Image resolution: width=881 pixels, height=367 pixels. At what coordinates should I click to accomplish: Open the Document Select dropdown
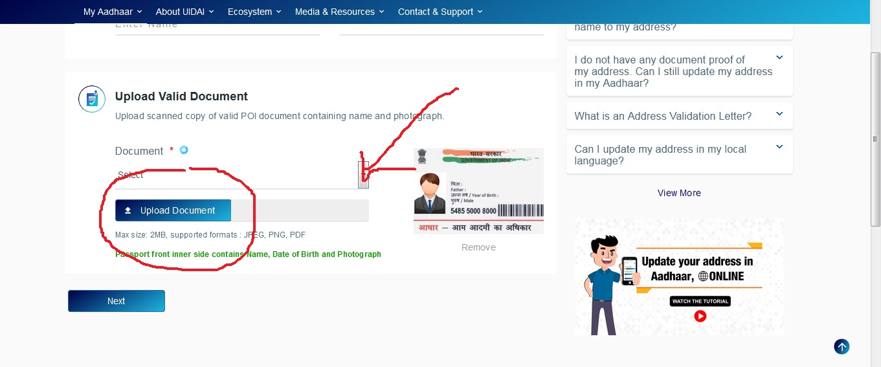[241, 175]
